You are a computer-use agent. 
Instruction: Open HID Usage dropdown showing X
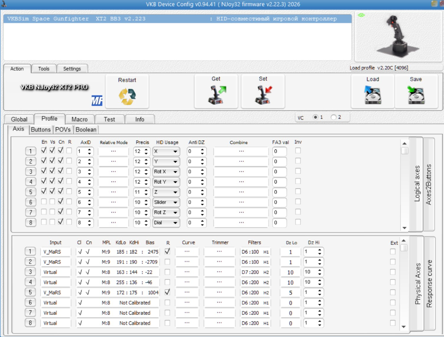coord(166,151)
